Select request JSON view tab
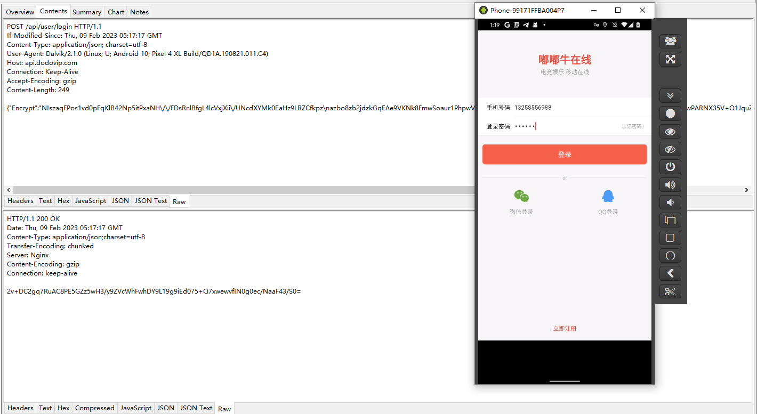Viewport: 757px width, 414px height. point(120,201)
